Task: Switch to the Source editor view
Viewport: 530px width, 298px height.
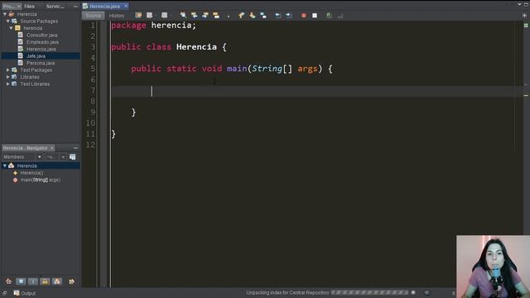Action: coord(93,16)
